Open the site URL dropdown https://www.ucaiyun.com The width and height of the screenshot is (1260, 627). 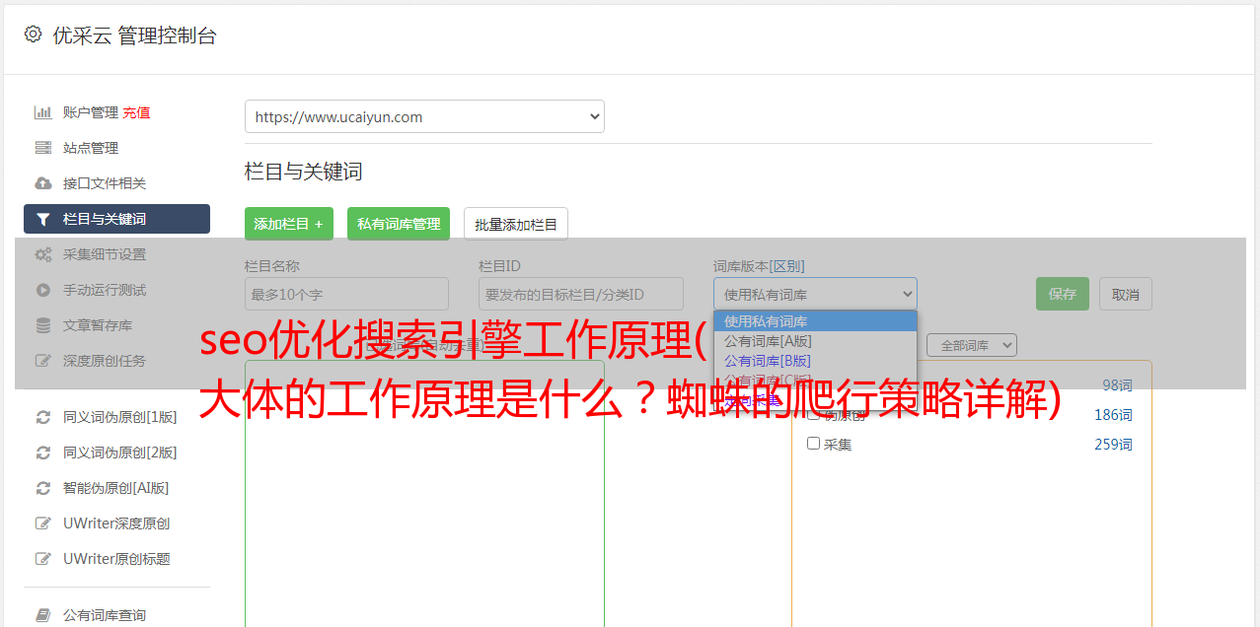(424, 116)
